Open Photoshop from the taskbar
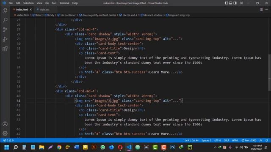This screenshot has width=271, height=152. tap(172, 147)
